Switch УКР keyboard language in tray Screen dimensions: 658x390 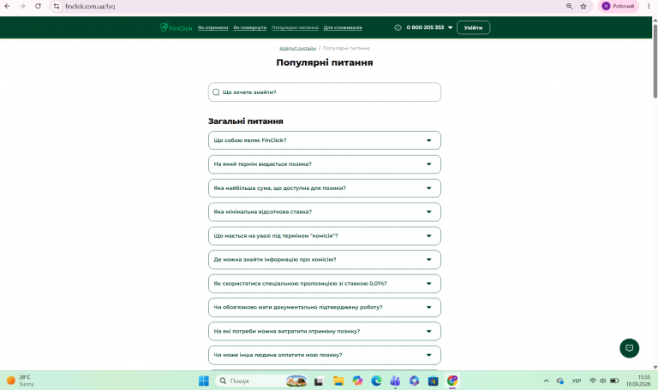pos(576,381)
